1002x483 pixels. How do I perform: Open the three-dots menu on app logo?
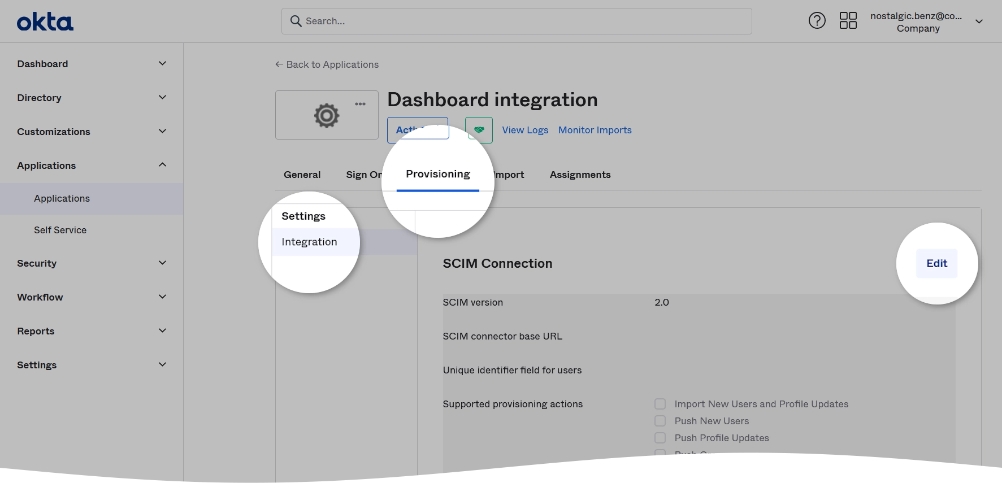(x=360, y=104)
